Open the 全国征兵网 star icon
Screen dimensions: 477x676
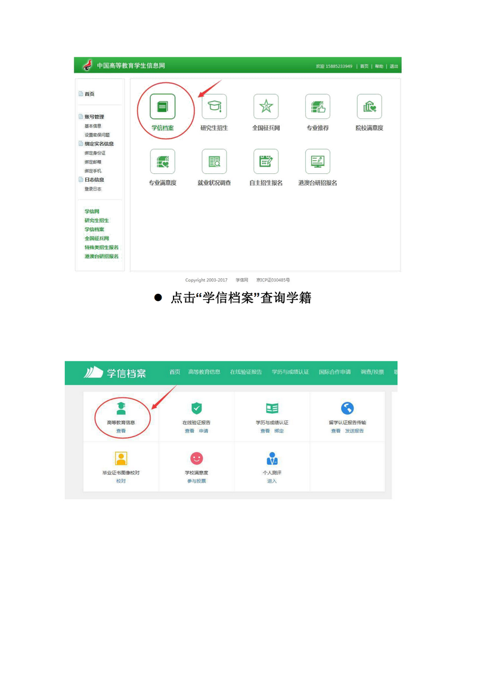(266, 107)
